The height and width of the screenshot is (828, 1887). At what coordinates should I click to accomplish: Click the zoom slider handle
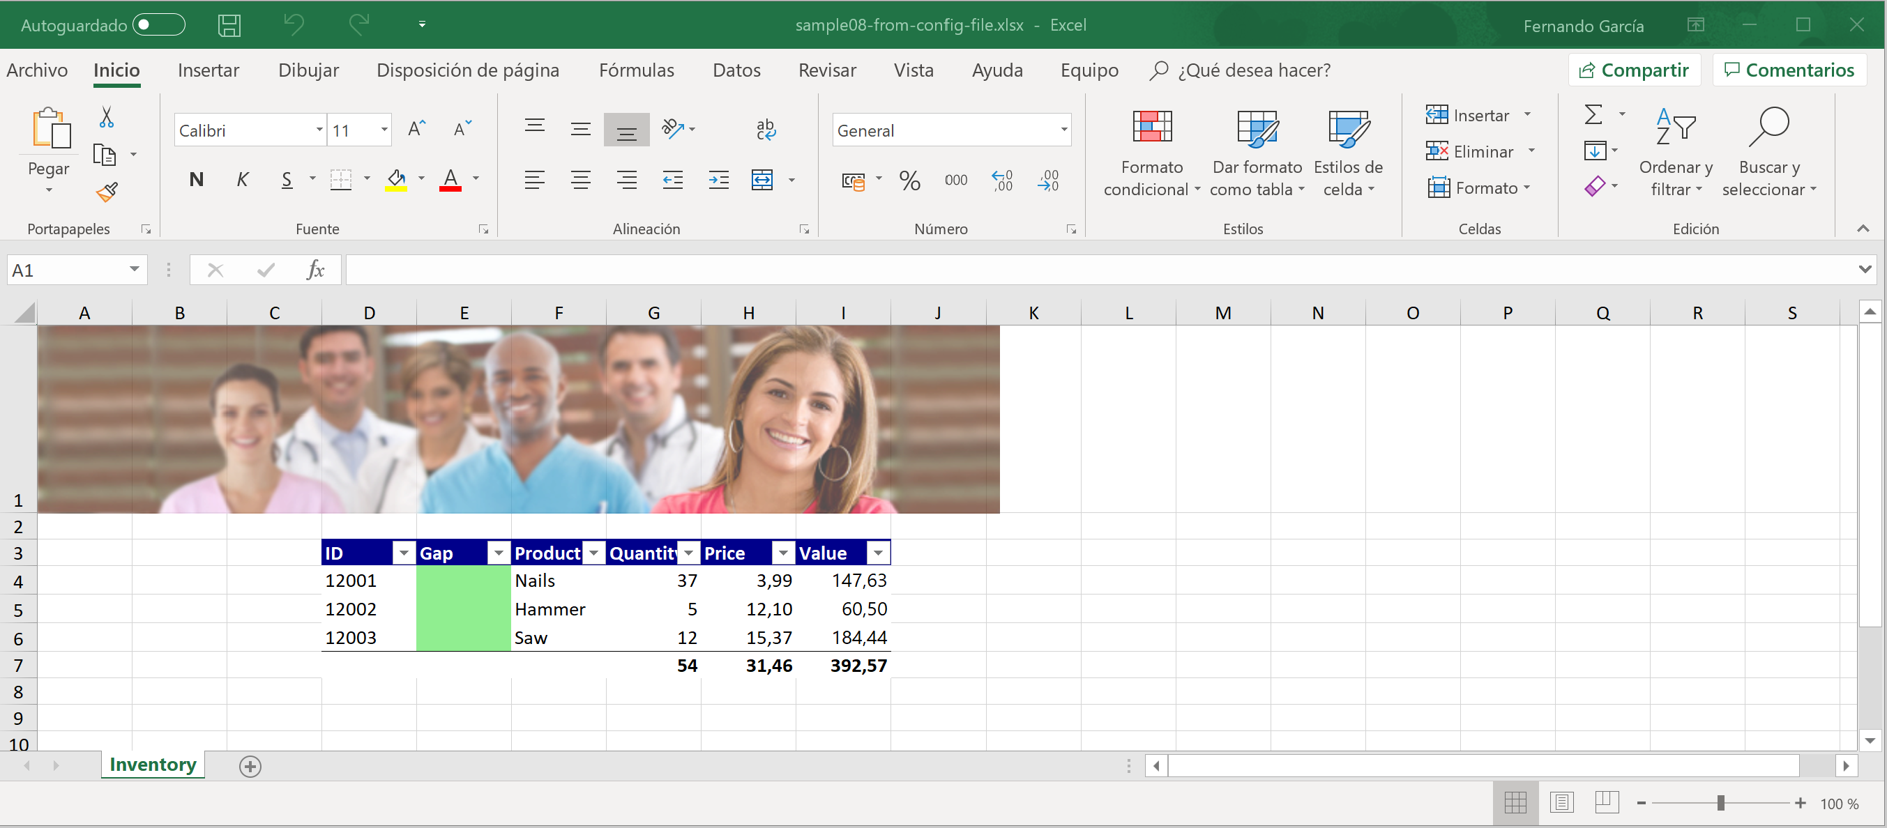pos(1720,803)
